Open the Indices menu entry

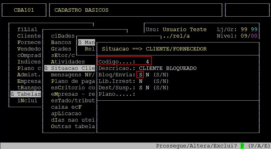[29, 62]
